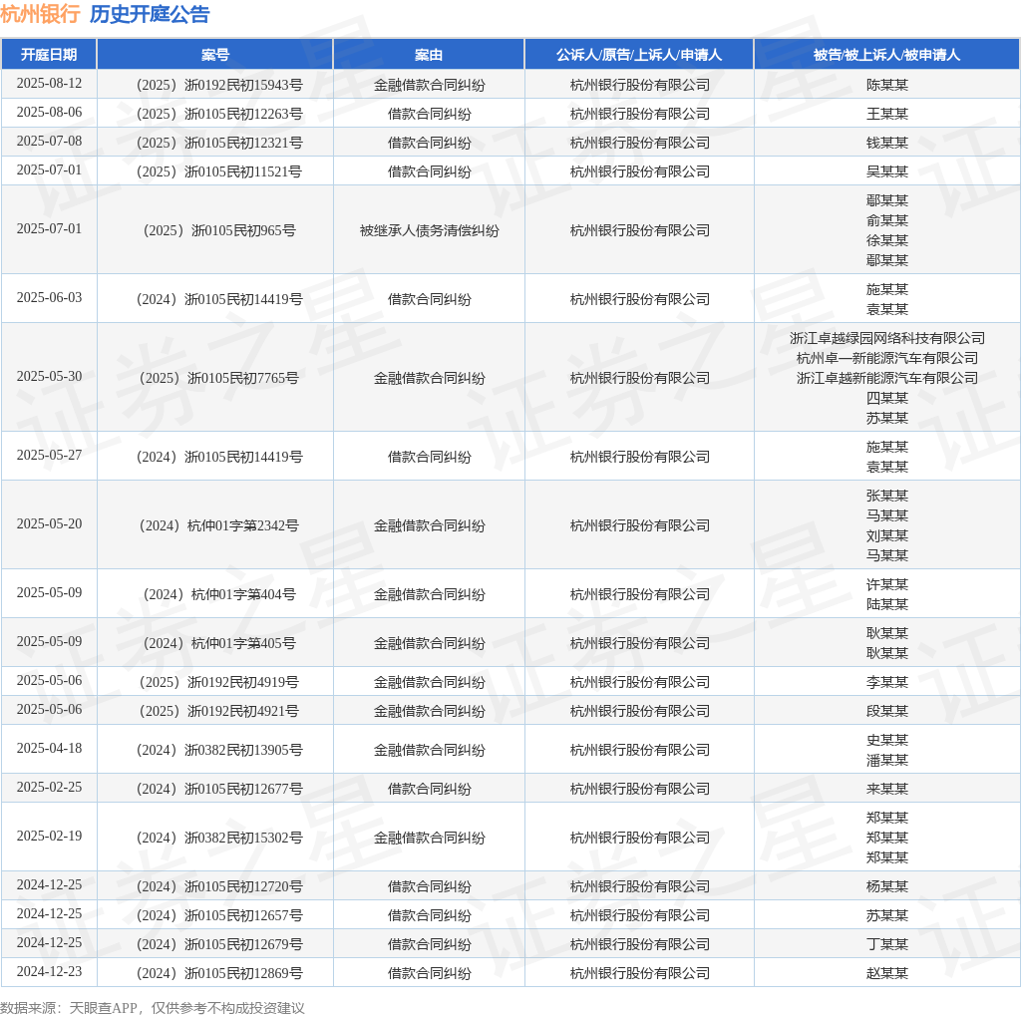Click defendant 王某某

(x=886, y=114)
